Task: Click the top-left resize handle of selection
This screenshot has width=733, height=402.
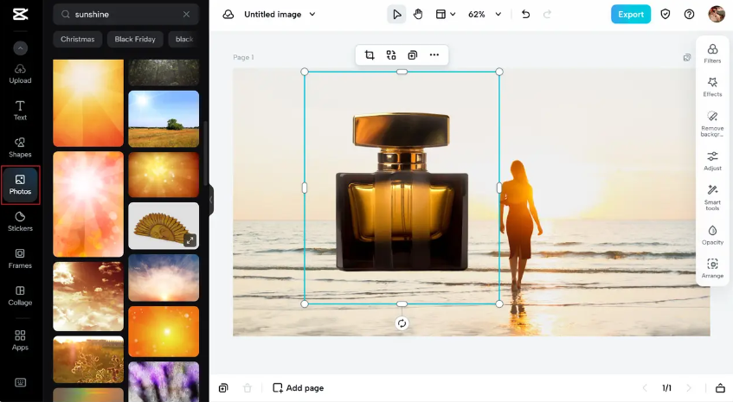Action: (305, 72)
